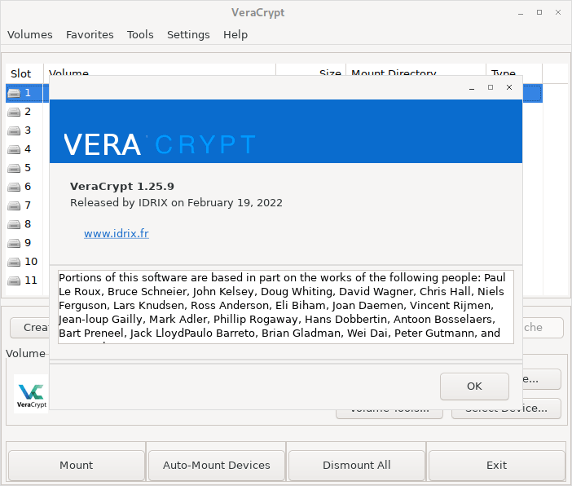Click the drive icon for slot 2

(15, 112)
